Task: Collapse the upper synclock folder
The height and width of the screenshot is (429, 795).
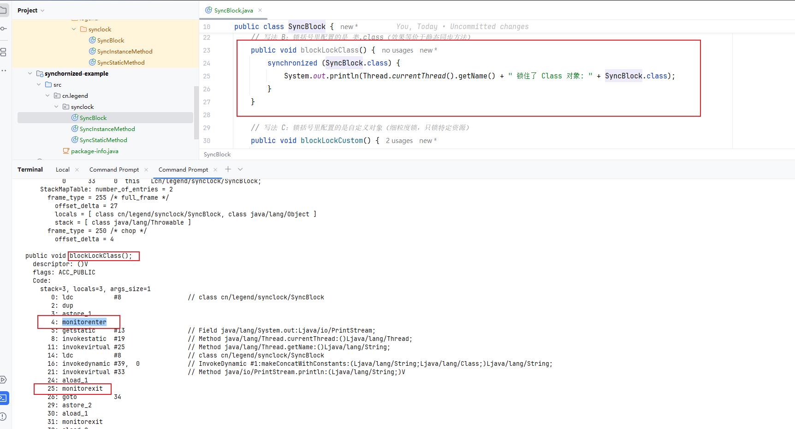Action: [x=74, y=29]
